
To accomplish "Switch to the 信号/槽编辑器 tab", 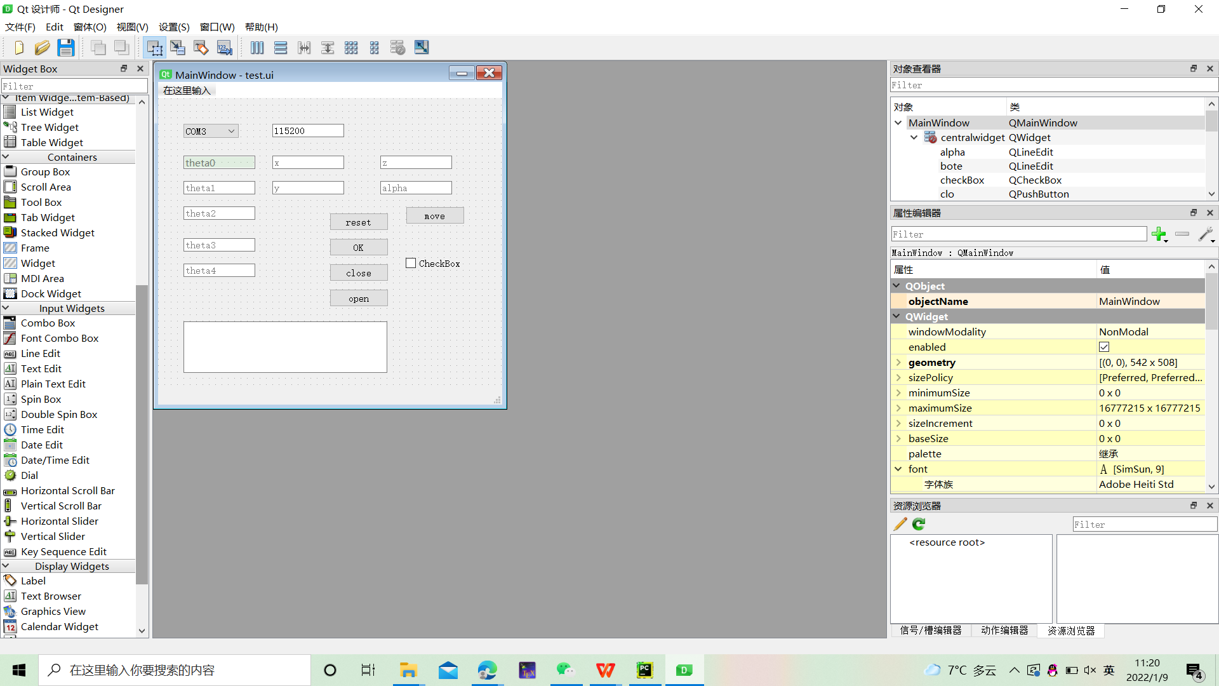I will (x=930, y=630).
